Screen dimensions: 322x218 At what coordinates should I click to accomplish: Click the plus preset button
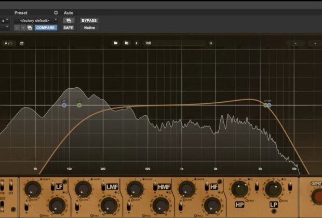tap(23, 28)
